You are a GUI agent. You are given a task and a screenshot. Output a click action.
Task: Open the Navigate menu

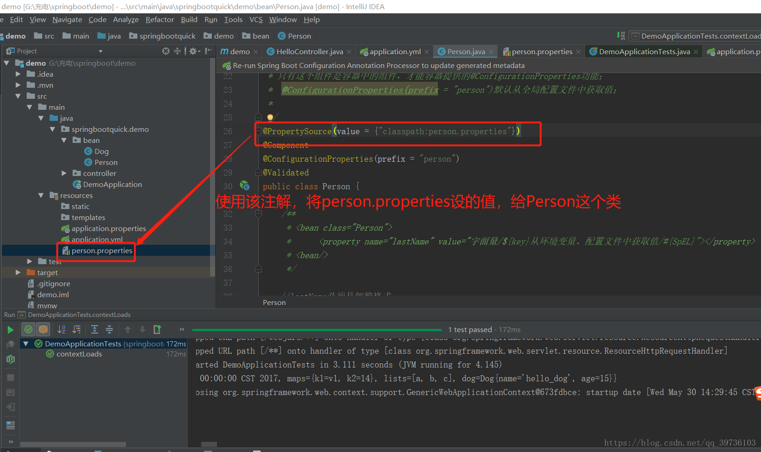click(x=67, y=19)
